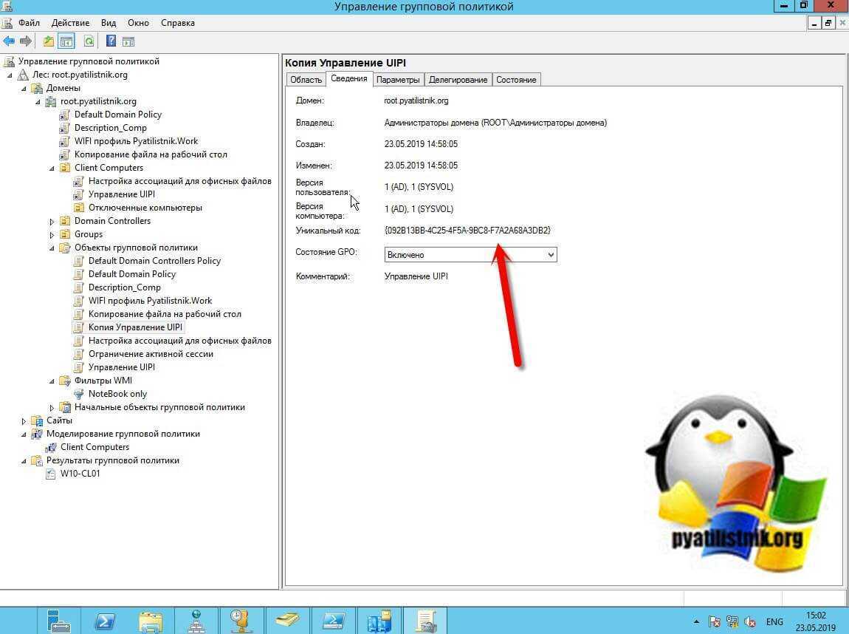This screenshot has height=634, width=849.
Task: Click the Refresh toolbar icon
Action: tap(89, 41)
